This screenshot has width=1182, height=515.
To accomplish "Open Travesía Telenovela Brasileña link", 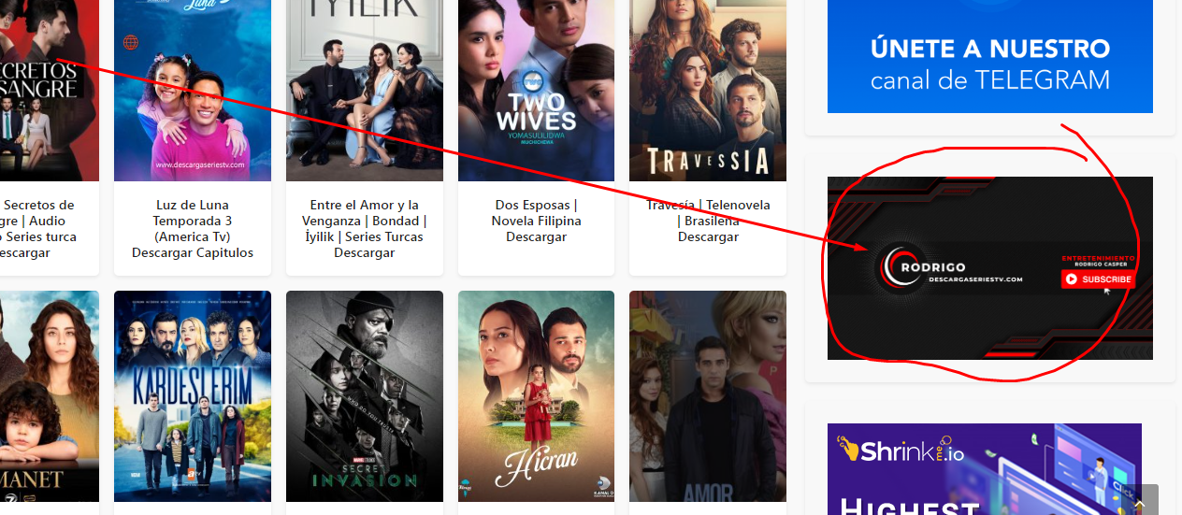I will coord(708,221).
